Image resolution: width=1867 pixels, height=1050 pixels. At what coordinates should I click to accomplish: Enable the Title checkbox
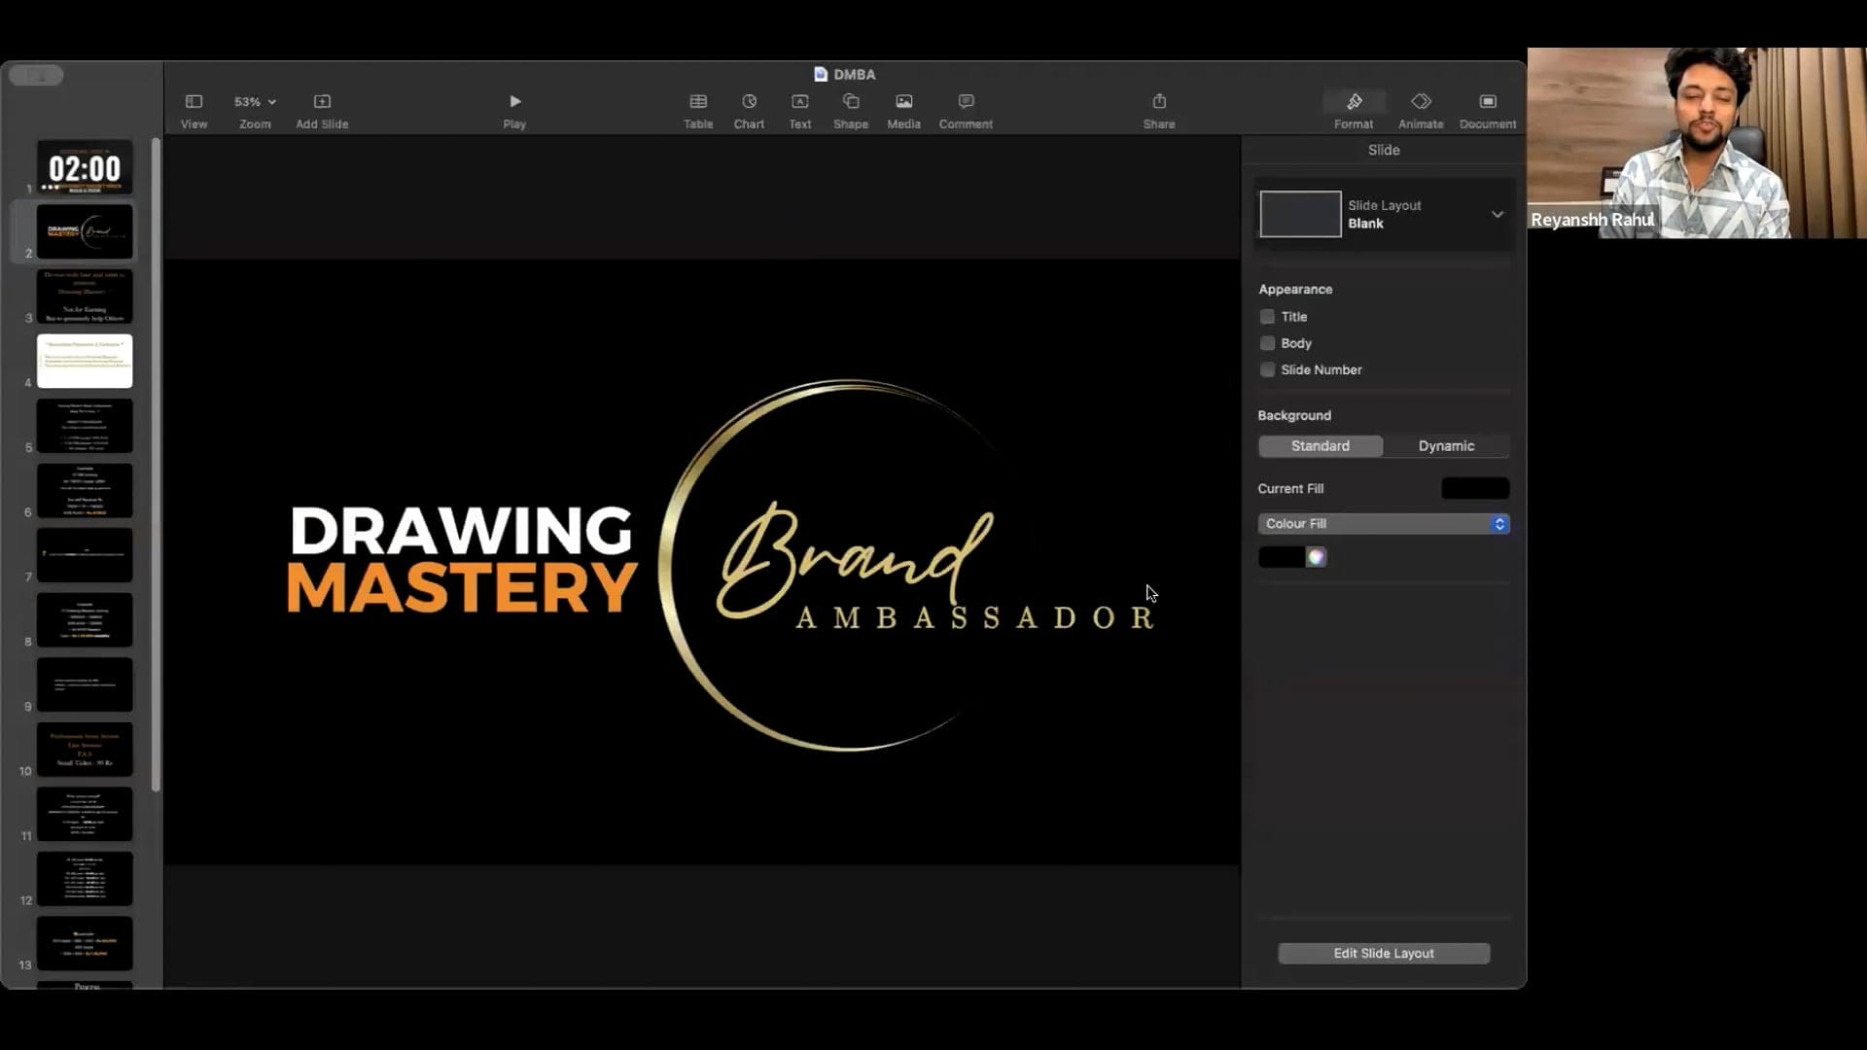[x=1267, y=317]
